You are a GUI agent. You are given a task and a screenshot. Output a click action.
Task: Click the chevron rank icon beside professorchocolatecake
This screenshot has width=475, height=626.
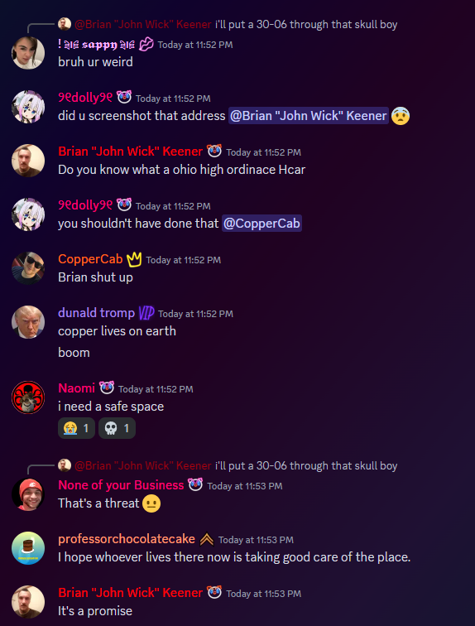(x=207, y=539)
